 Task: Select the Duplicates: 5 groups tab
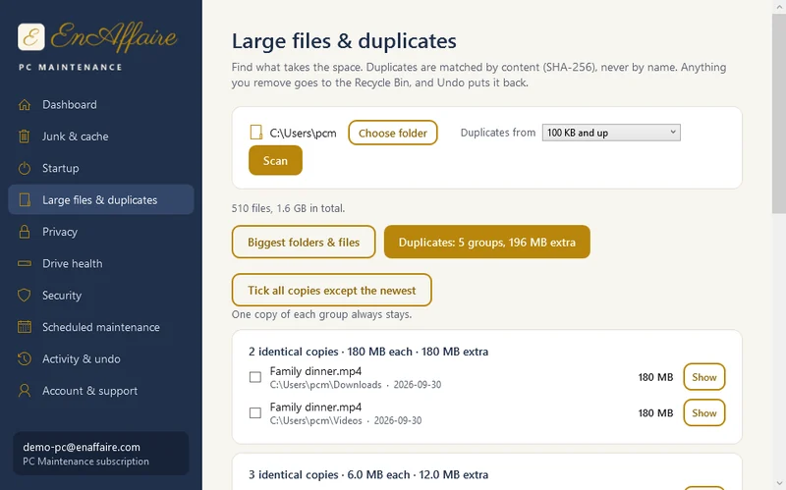coord(486,242)
